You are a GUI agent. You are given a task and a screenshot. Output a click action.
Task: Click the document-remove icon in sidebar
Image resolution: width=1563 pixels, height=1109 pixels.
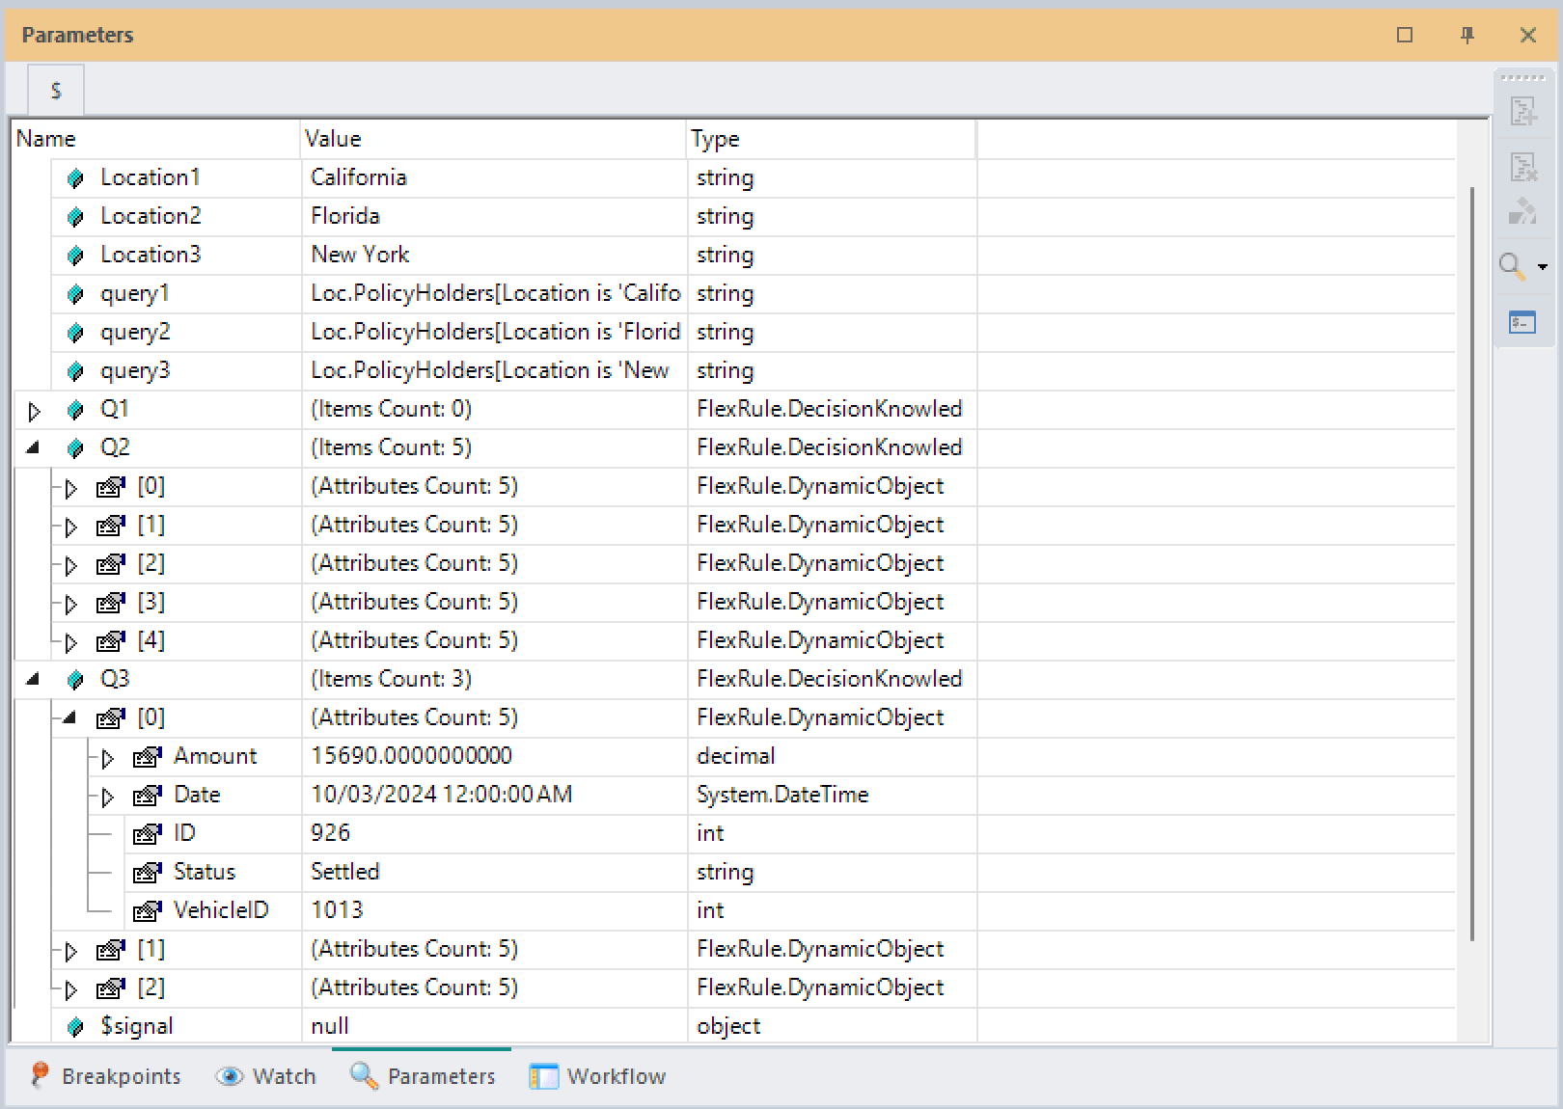[1523, 168]
